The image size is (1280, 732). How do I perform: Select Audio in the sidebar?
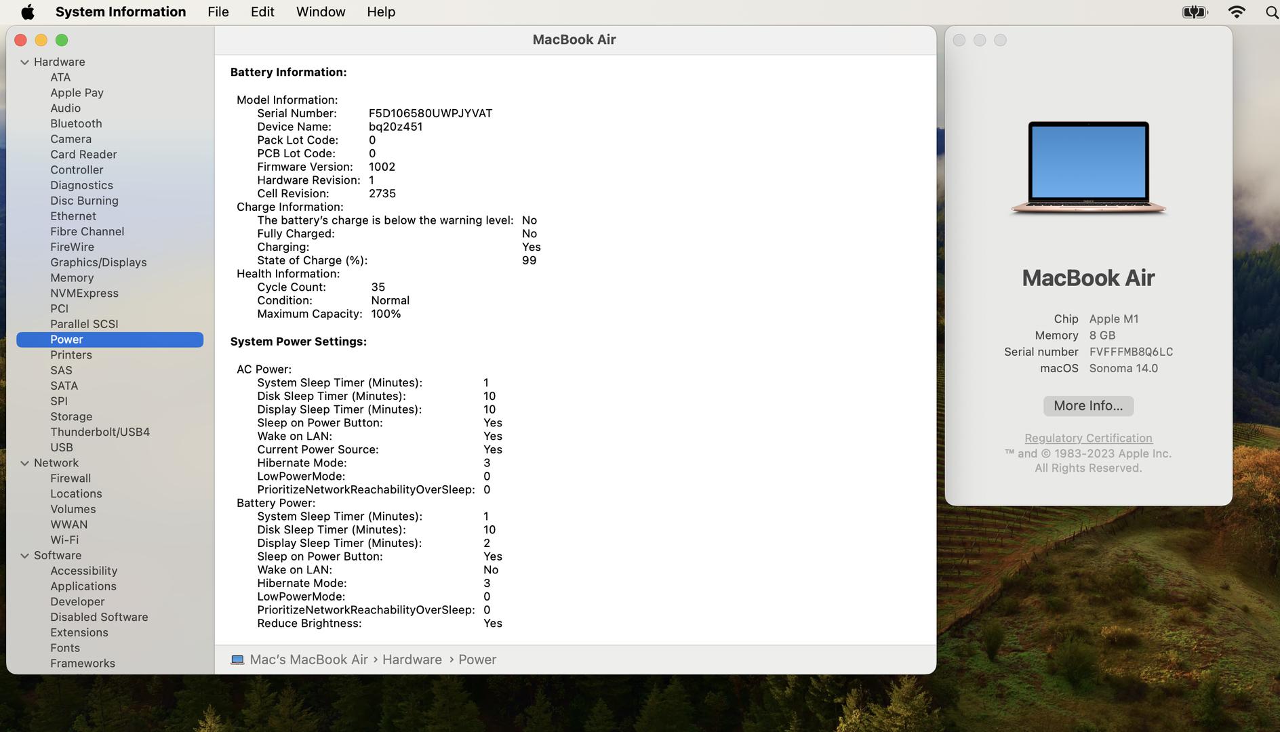(x=65, y=108)
